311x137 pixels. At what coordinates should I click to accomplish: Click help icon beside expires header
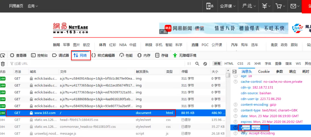(236, 122)
